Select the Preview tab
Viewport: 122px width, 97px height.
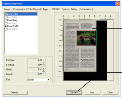click(56, 9)
